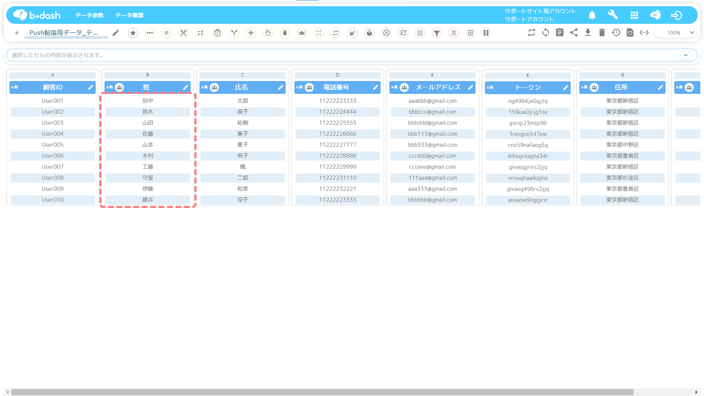Click the stopwatch timer icon
This screenshot has width=704, height=396.
click(217, 33)
